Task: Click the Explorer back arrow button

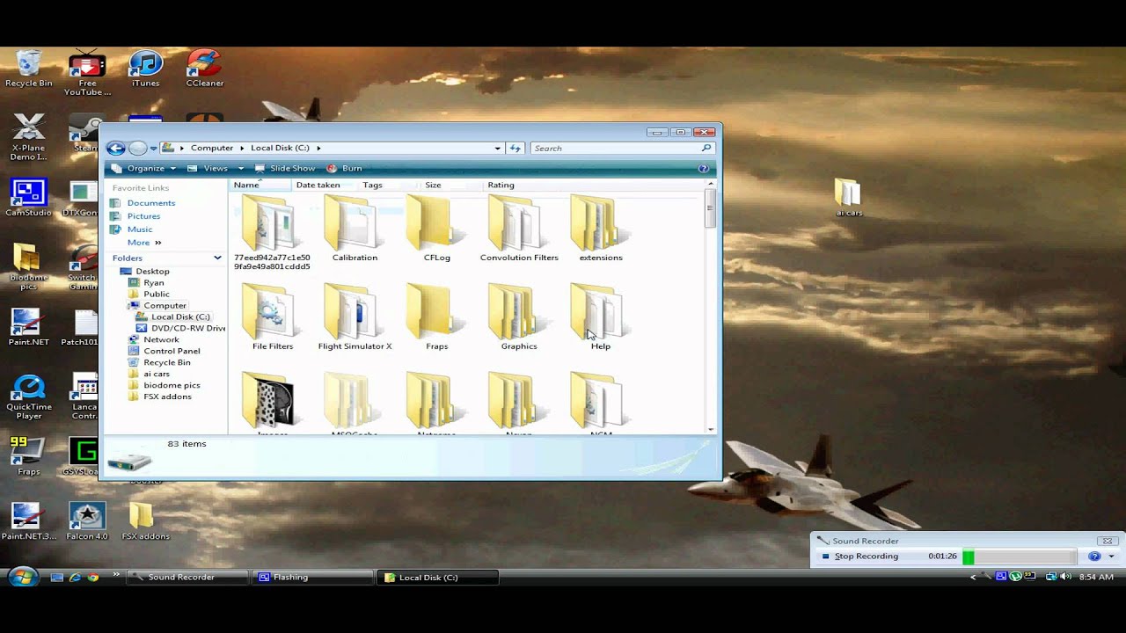Action: click(x=116, y=148)
